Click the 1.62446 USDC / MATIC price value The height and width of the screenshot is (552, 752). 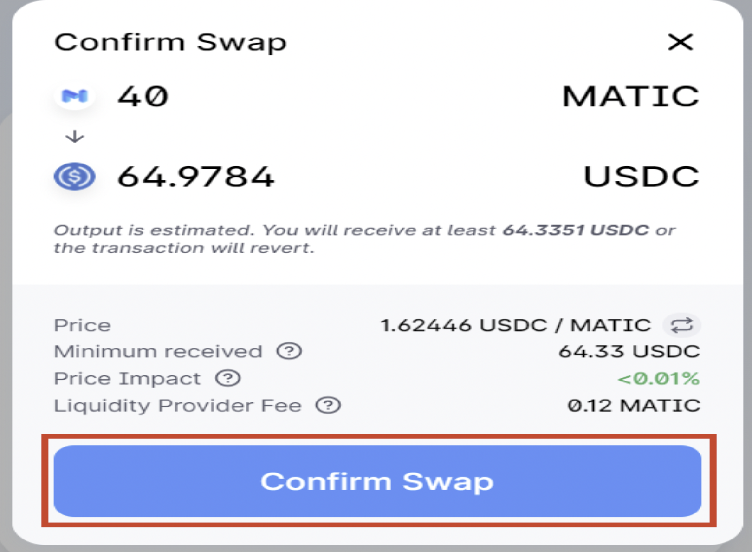pyautogui.click(x=516, y=325)
